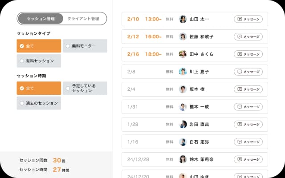Click 佐藤 和歌子's avatar photo
Screen dimensions: 285x178
click(x=183, y=36)
